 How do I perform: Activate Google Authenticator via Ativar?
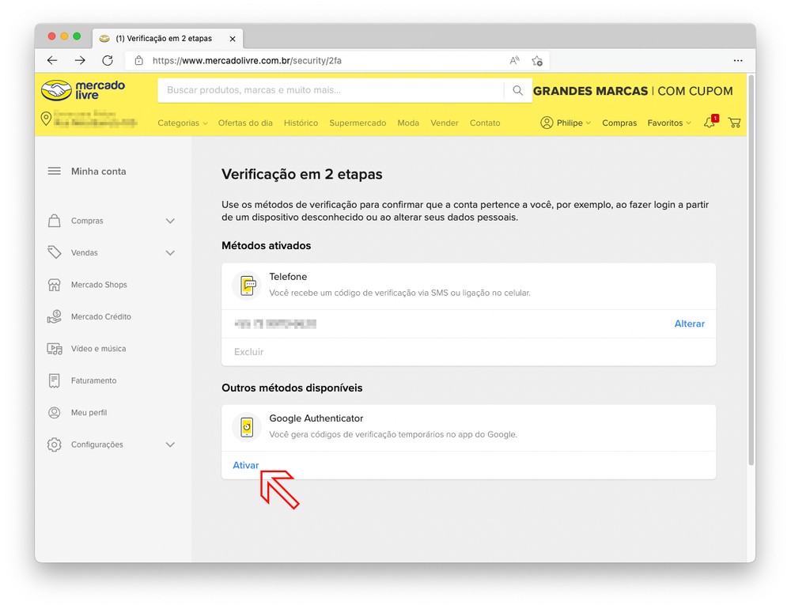[x=245, y=465]
